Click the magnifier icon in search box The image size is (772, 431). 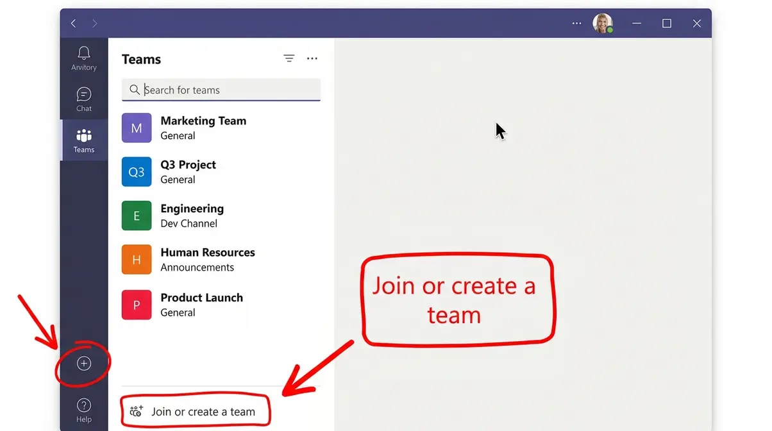(135, 90)
